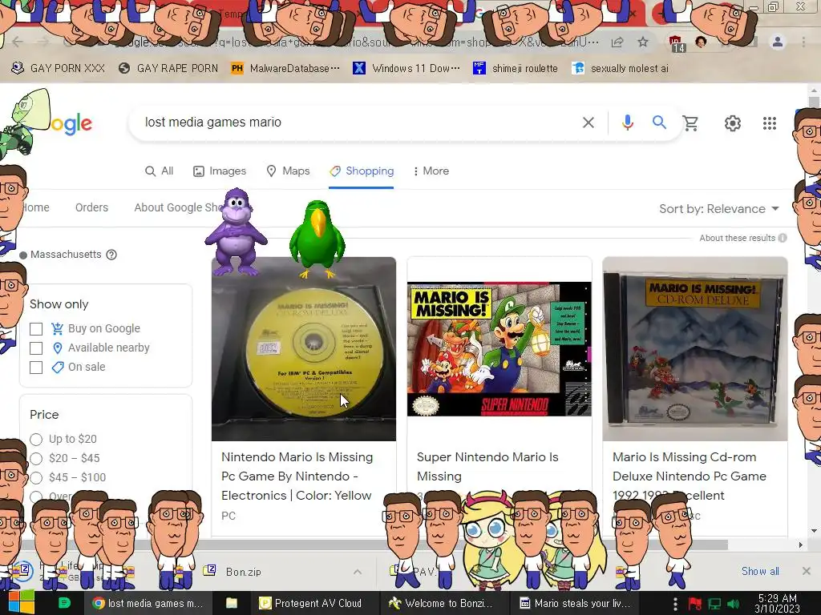The width and height of the screenshot is (821, 615).
Task: Open network status tray icon
Action: (x=714, y=604)
